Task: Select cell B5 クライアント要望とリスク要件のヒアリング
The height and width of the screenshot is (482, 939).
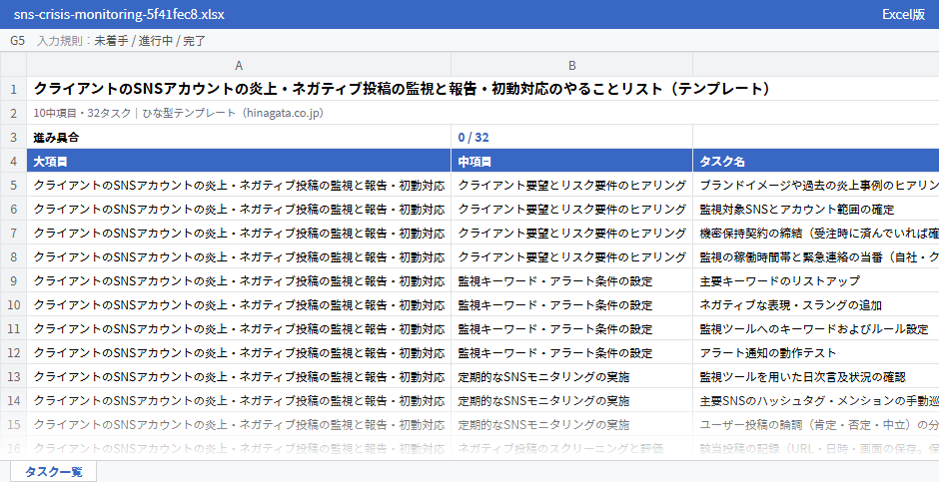Action: (x=572, y=186)
